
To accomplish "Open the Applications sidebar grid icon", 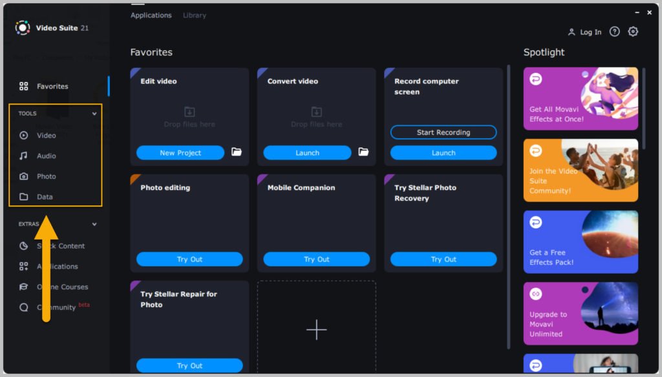I will [x=24, y=266].
